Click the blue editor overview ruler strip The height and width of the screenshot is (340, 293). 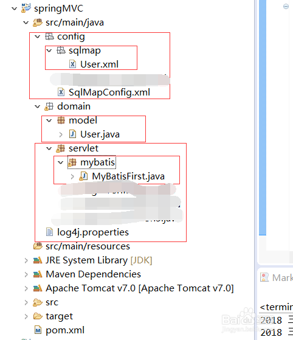tap(263, 117)
